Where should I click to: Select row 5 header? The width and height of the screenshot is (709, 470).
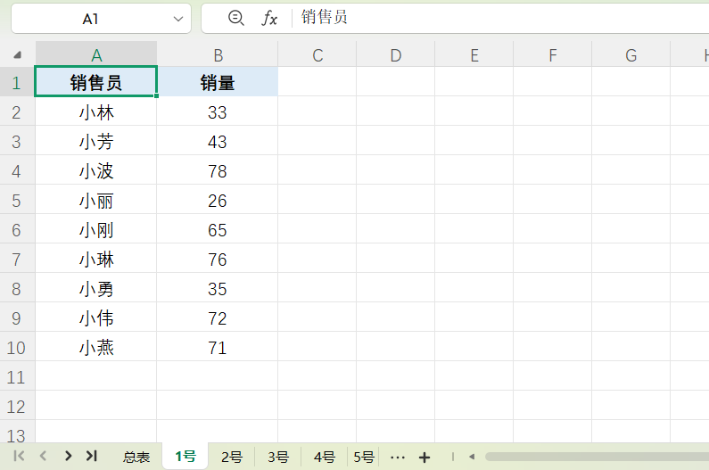tap(17, 201)
